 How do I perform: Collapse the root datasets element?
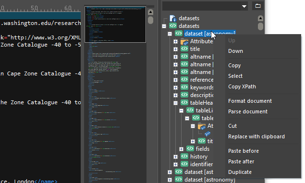[x=164, y=26]
